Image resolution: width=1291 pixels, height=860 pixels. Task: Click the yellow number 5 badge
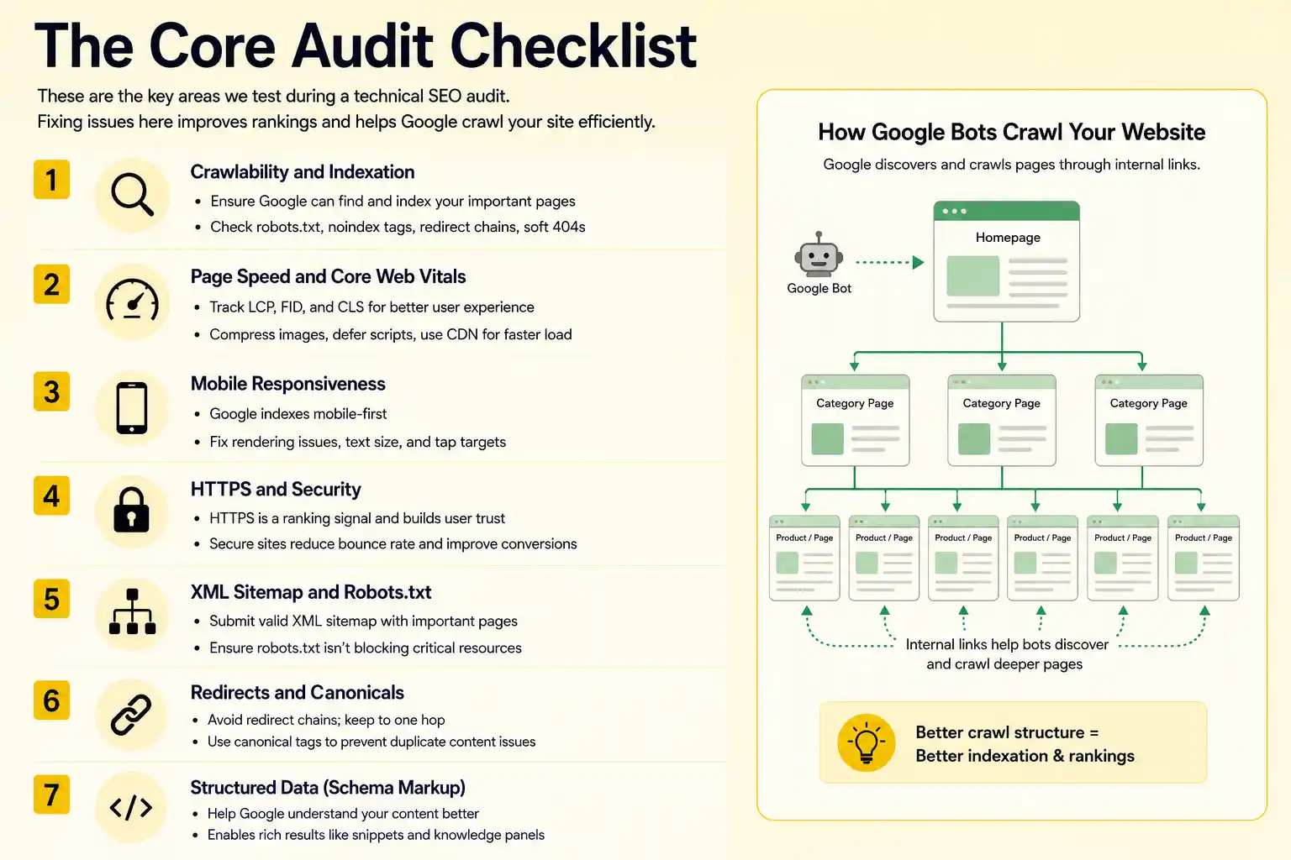(x=51, y=600)
